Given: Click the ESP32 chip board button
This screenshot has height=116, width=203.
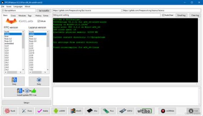Looking at the screenshot, I should pyautogui.click(x=126, y=111).
